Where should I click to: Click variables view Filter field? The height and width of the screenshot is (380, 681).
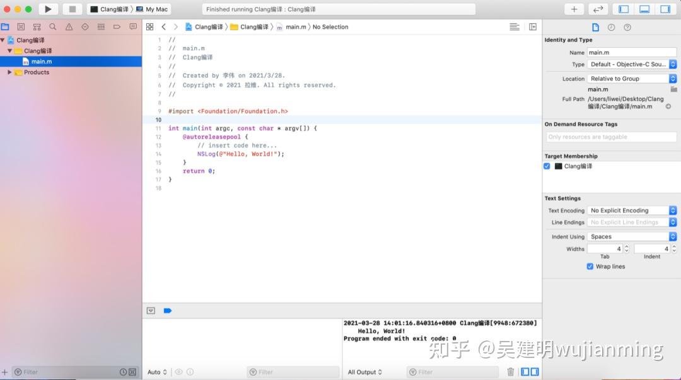(293, 372)
